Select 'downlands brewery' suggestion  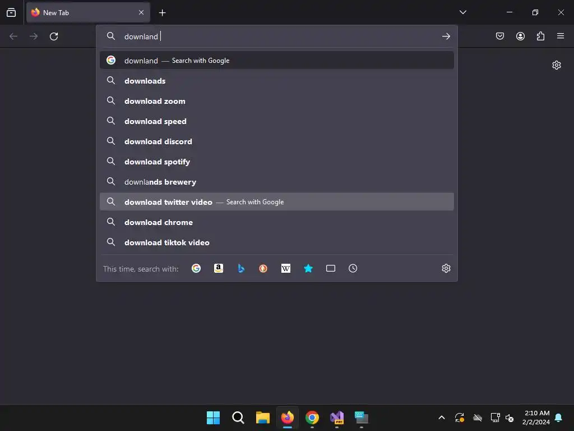coord(277,181)
